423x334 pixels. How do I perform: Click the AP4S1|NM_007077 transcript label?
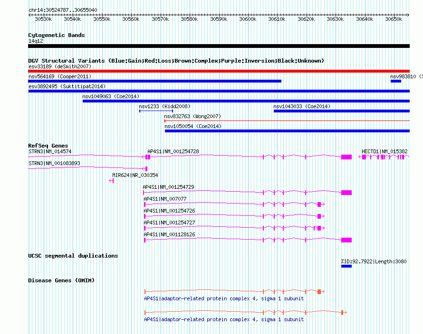pos(165,199)
